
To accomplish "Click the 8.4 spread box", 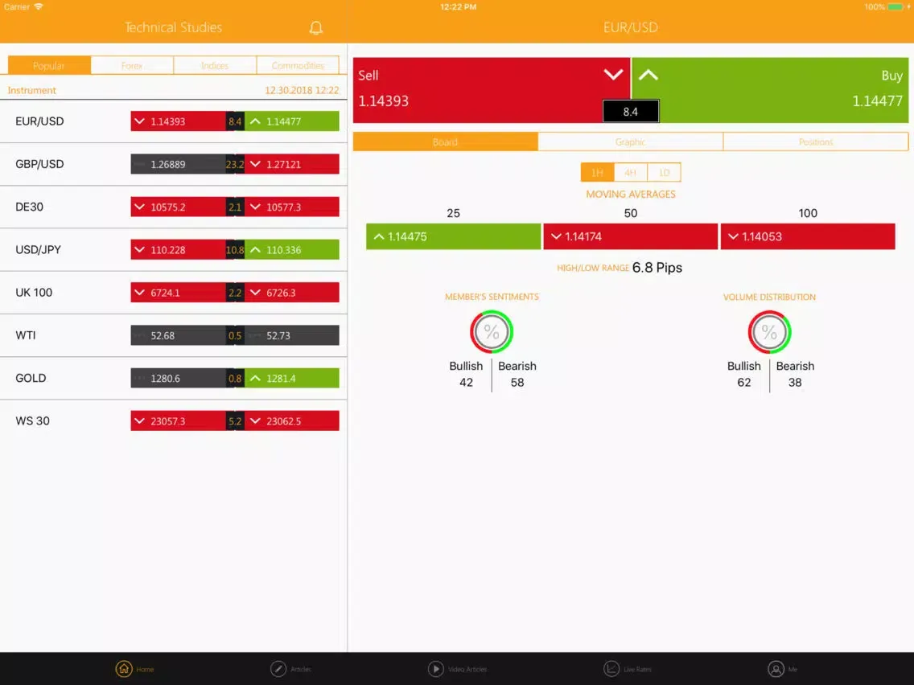I will point(631,111).
